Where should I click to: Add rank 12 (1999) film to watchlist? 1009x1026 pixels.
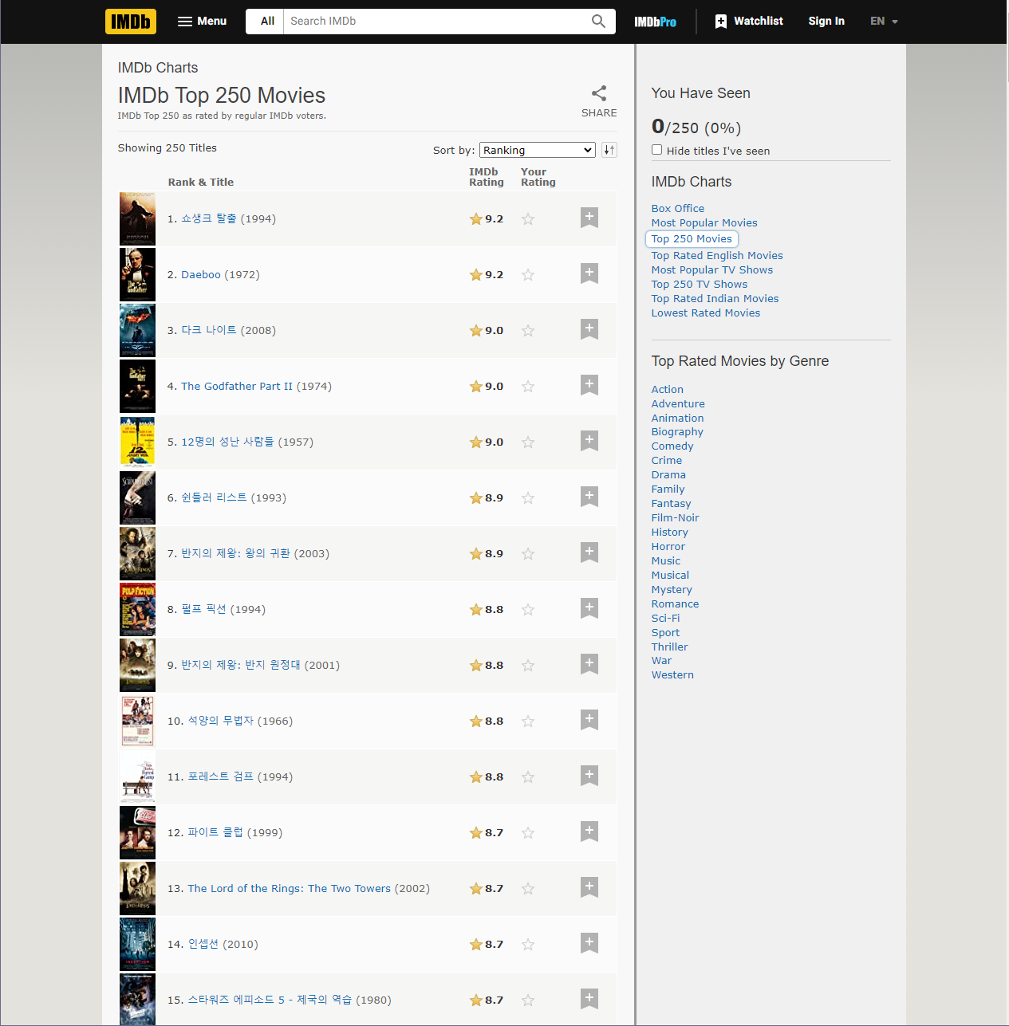(x=589, y=831)
